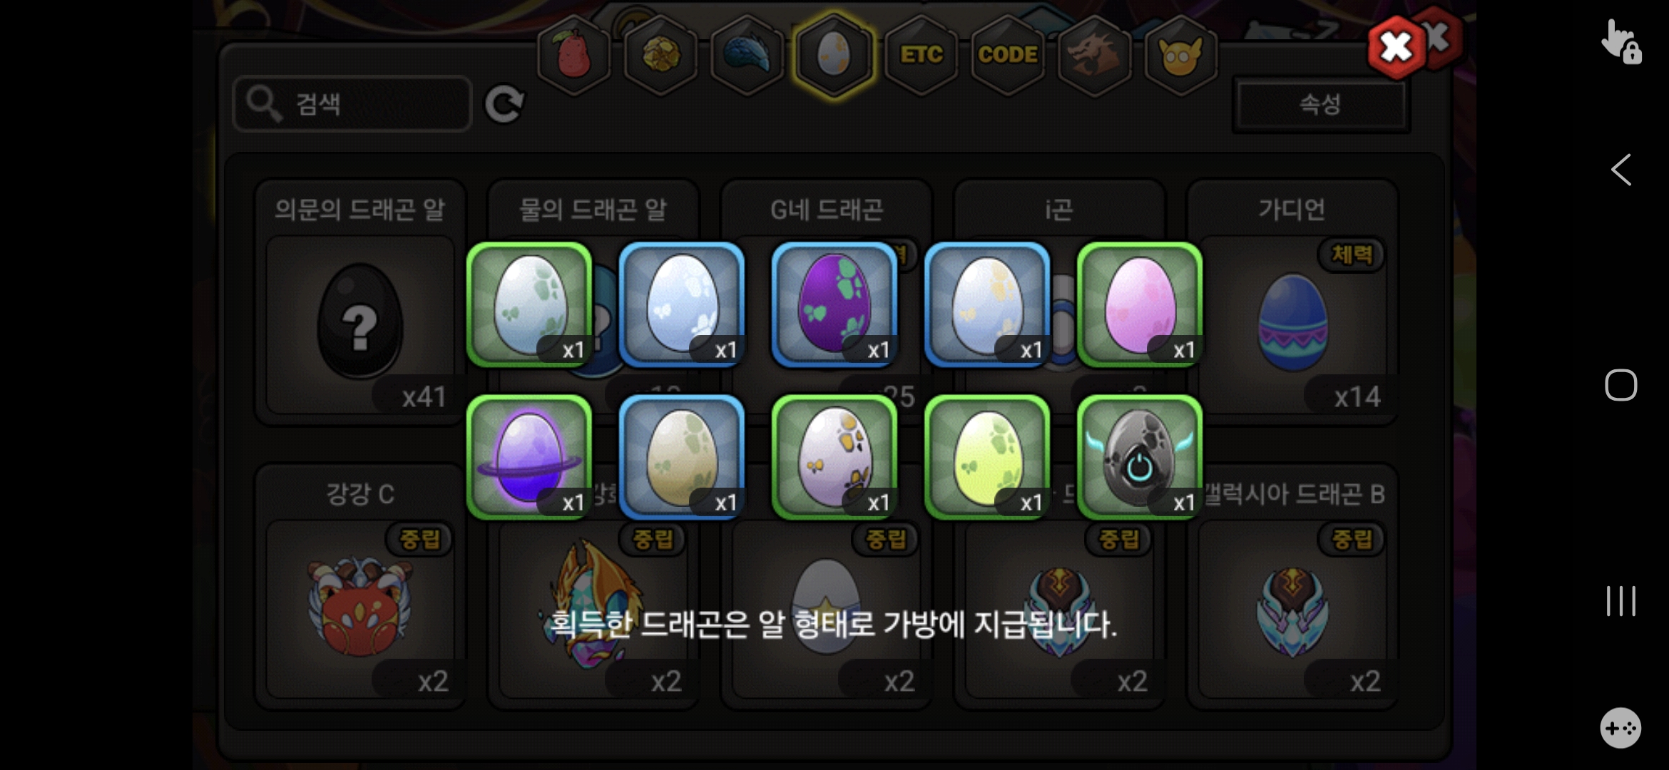The image size is (1669, 770).
Task: Open the fruit food category tab
Action: pyautogui.click(x=574, y=56)
